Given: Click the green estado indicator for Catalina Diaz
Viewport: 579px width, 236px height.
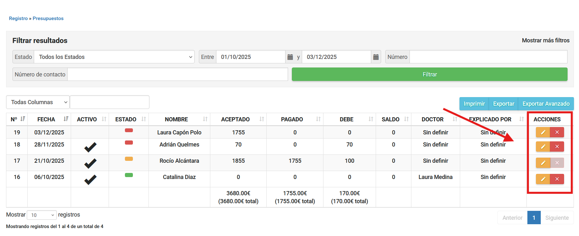Looking at the screenshot, I should click(129, 175).
